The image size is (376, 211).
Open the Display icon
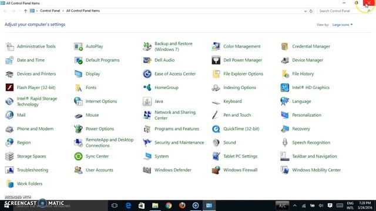coord(78,74)
